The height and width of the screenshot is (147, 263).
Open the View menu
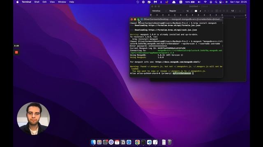tap(52, 2)
